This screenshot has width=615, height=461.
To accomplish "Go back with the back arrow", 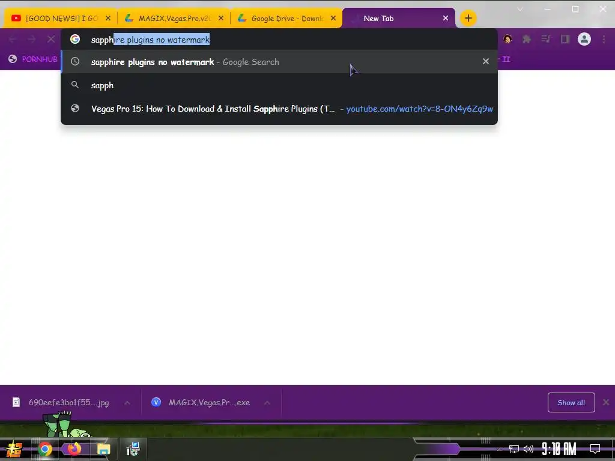I will [13, 39].
